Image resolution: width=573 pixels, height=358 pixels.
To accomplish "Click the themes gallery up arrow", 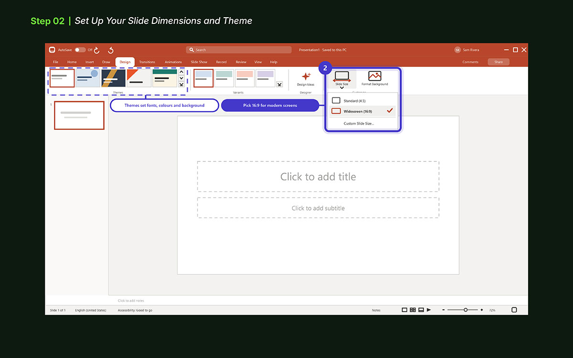I will 181,72.
